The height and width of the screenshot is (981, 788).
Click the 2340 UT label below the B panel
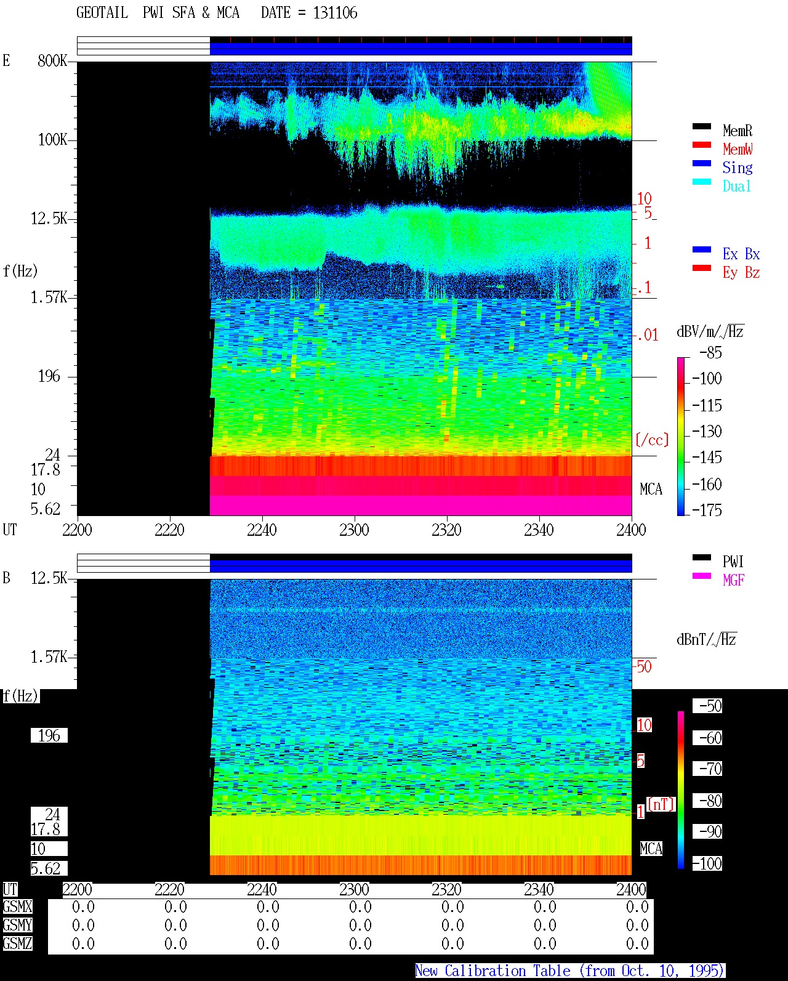pyautogui.click(x=539, y=890)
